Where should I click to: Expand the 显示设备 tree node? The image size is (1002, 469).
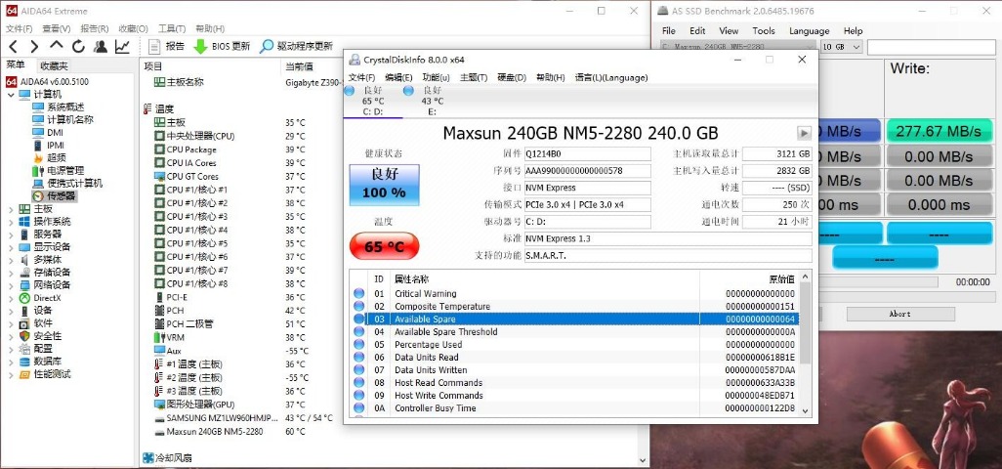coord(11,247)
